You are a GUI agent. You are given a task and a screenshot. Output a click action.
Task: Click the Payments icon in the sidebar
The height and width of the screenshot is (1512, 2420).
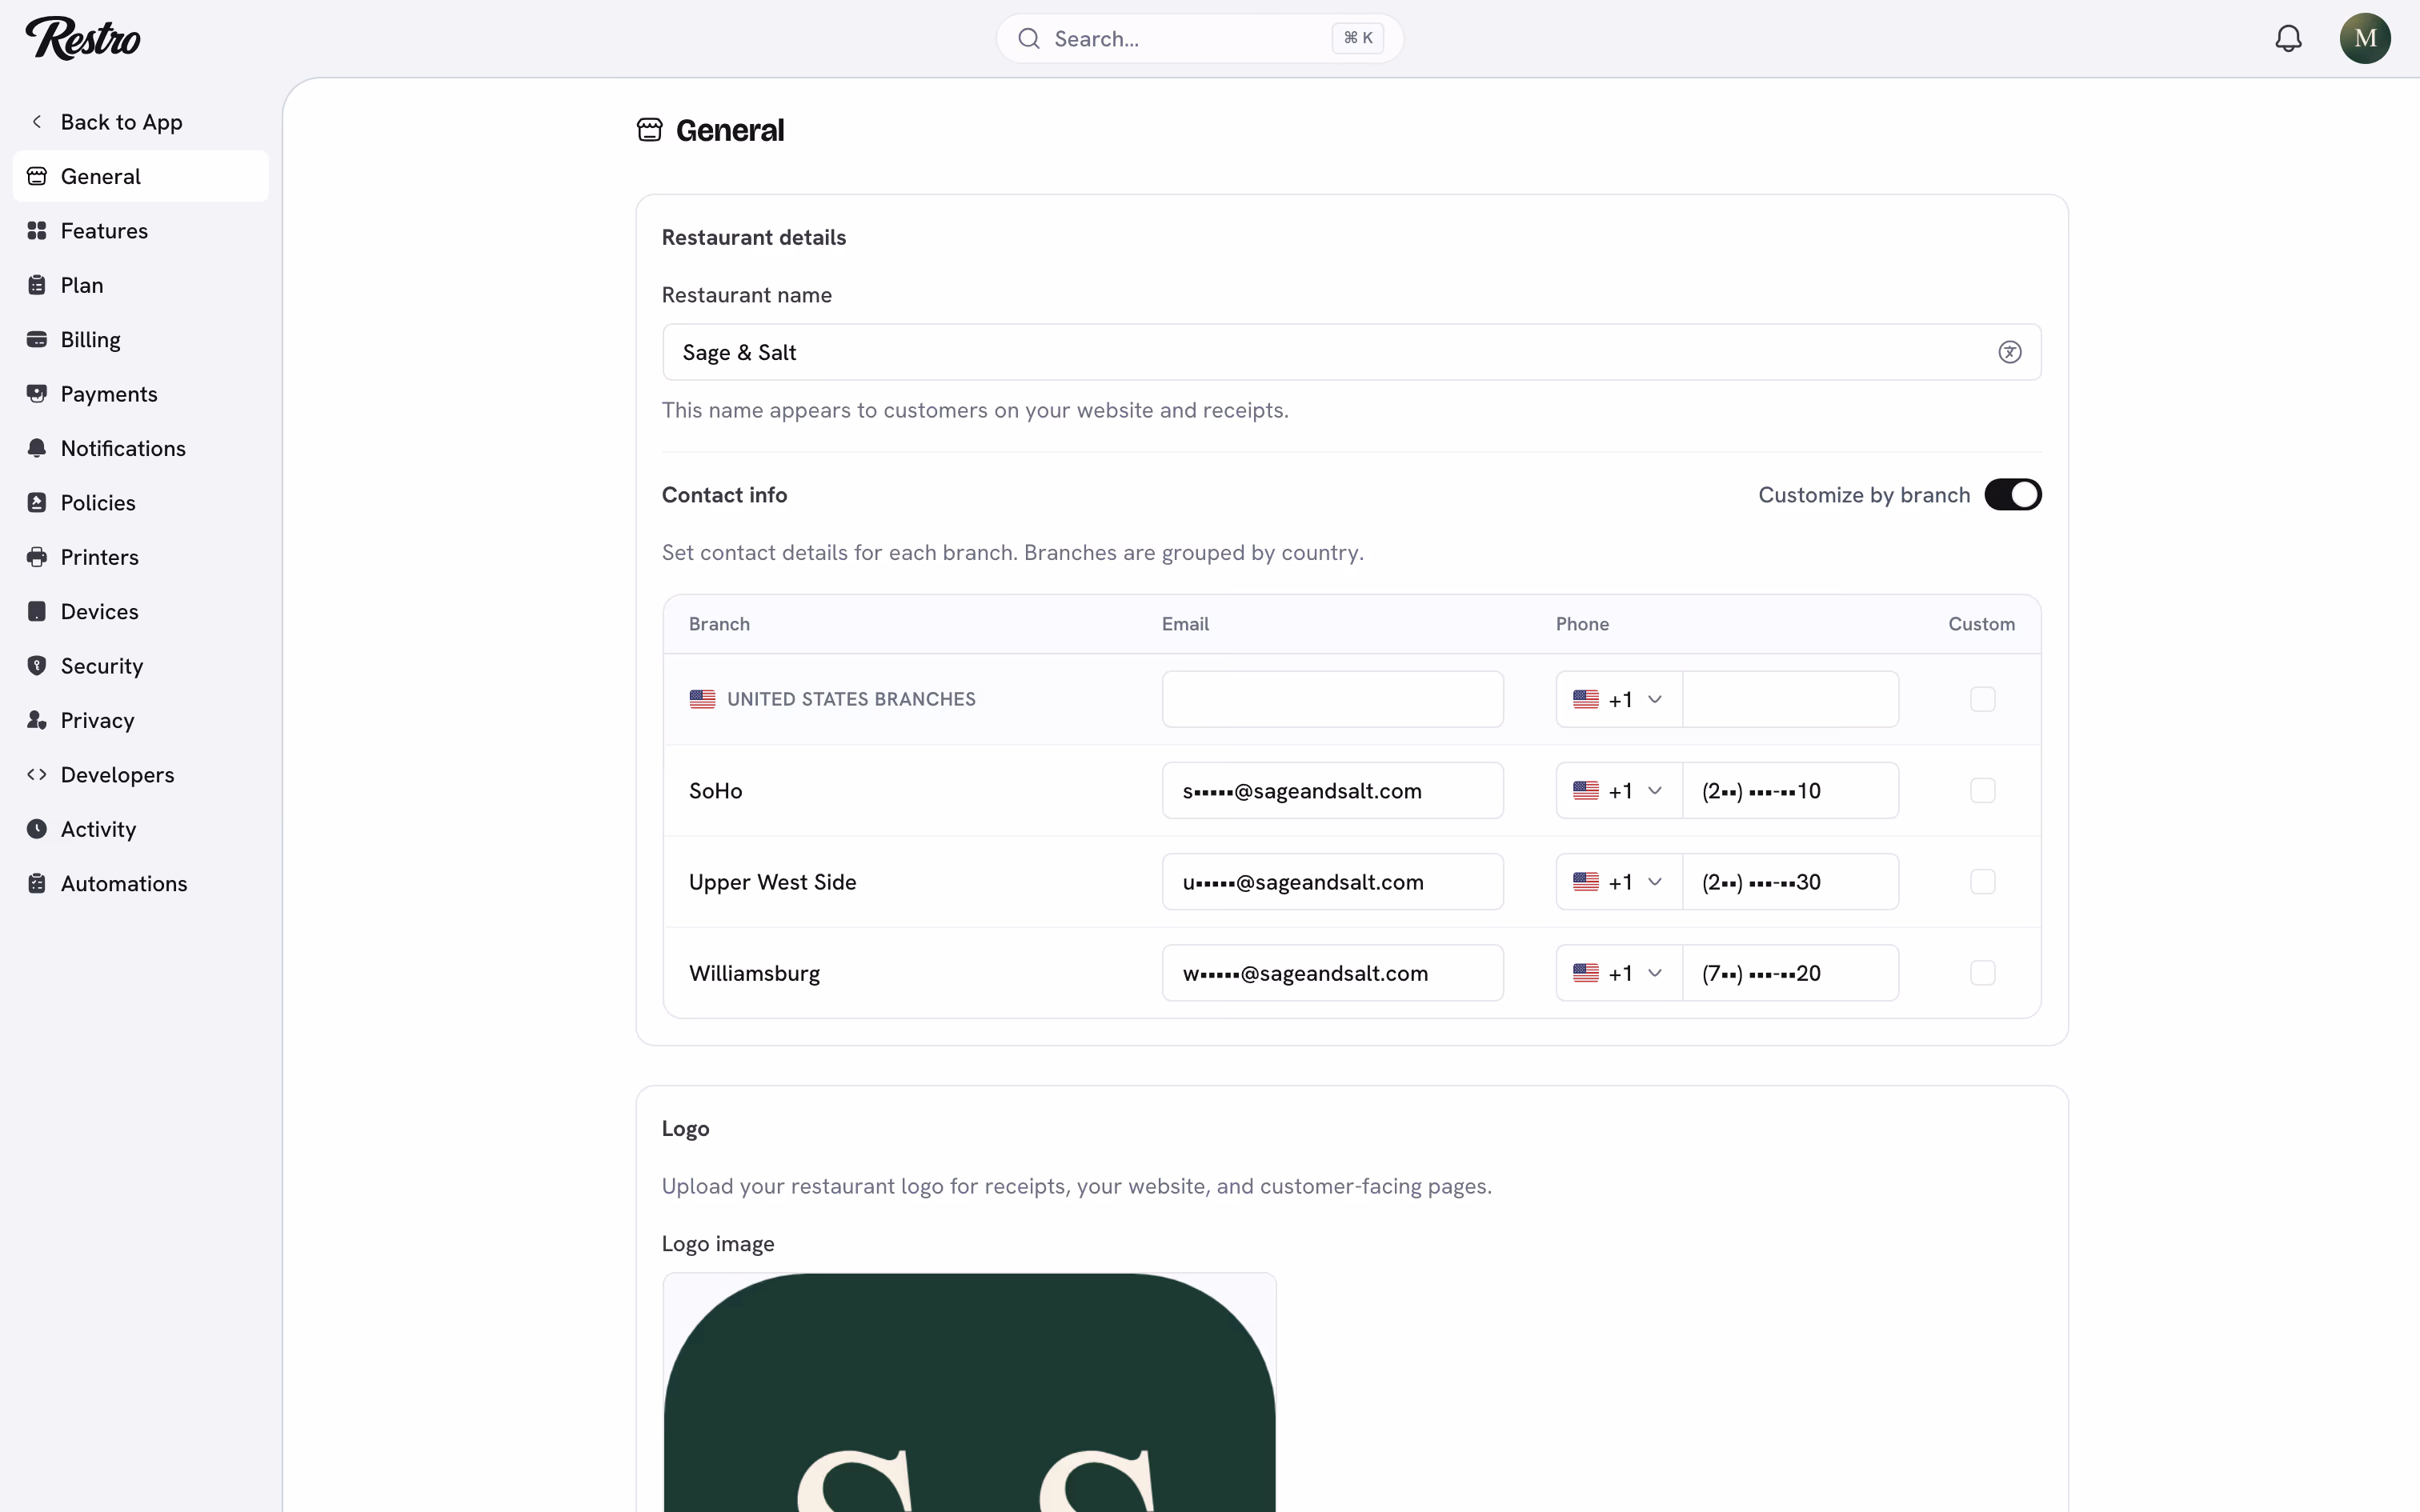(37, 394)
